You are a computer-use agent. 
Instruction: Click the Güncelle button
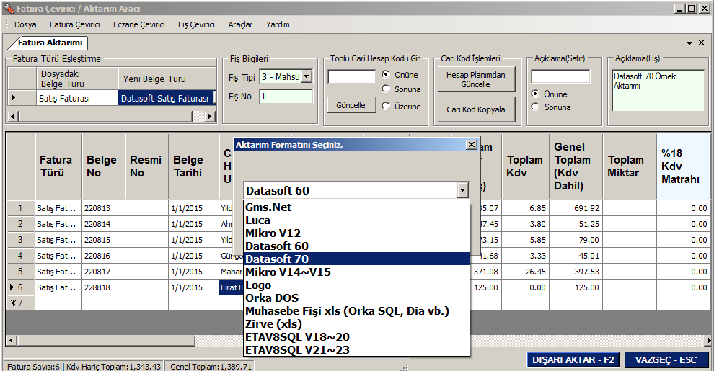[x=351, y=105]
